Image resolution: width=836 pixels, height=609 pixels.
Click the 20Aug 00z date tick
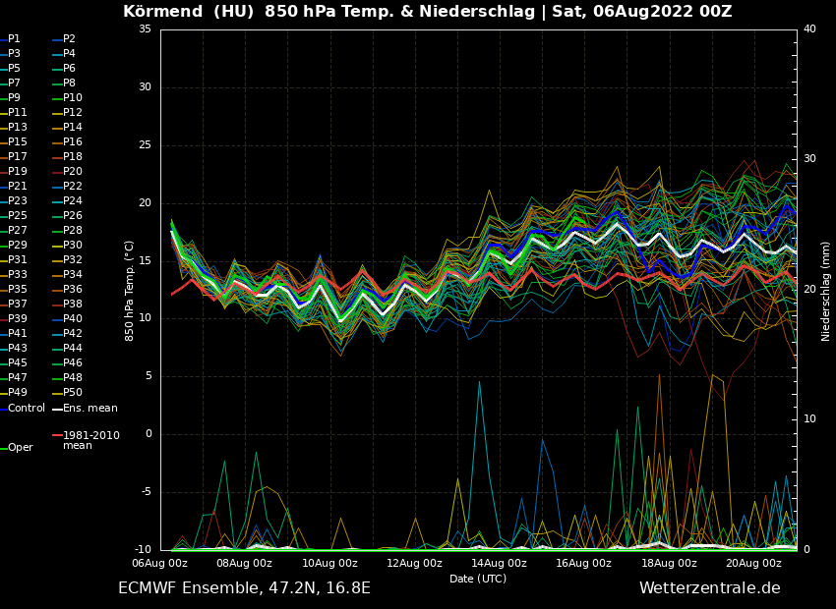point(753,563)
